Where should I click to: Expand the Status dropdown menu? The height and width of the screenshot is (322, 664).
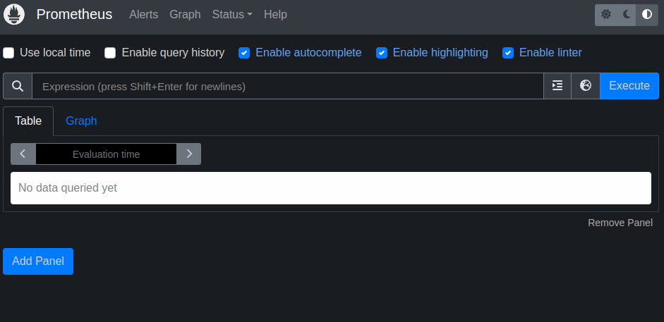(231, 14)
